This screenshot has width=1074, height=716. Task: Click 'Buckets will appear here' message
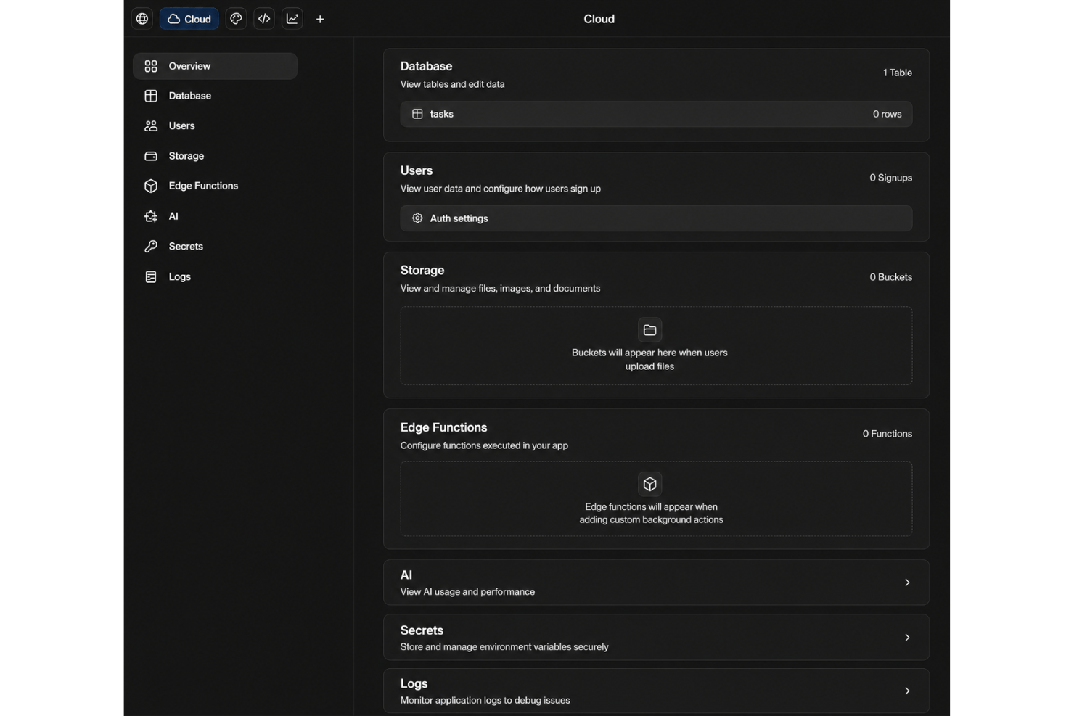(649, 360)
